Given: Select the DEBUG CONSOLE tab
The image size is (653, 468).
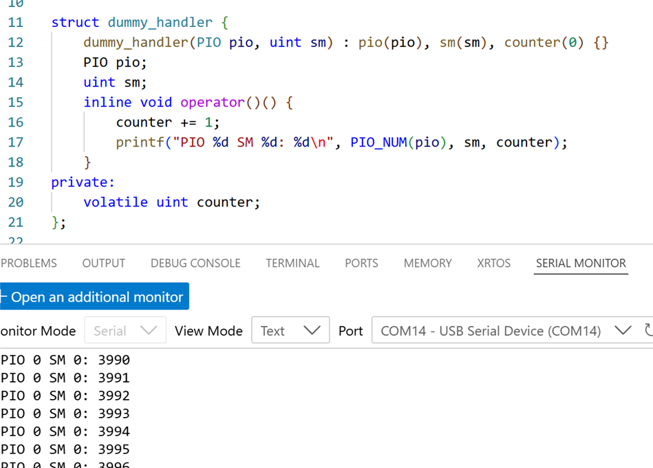Looking at the screenshot, I should [x=195, y=263].
